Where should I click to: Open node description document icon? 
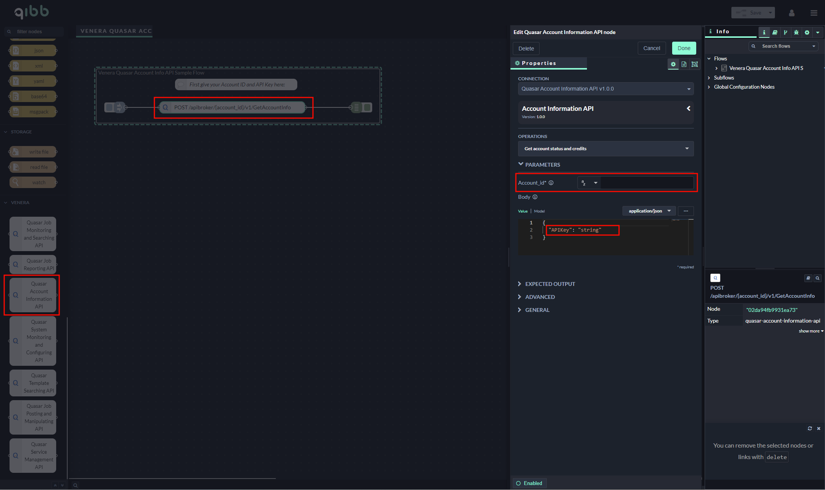684,64
